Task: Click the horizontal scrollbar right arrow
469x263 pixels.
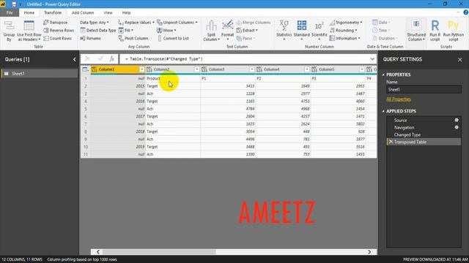Action: [369, 252]
